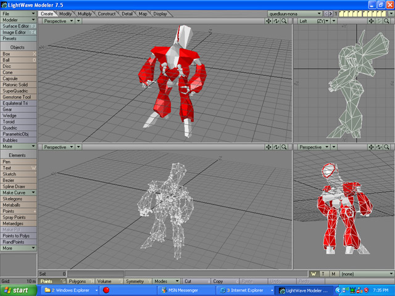The height and width of the screenshot is (296, 395).
Task: Select the T texture map button
Action: (323, 274)
